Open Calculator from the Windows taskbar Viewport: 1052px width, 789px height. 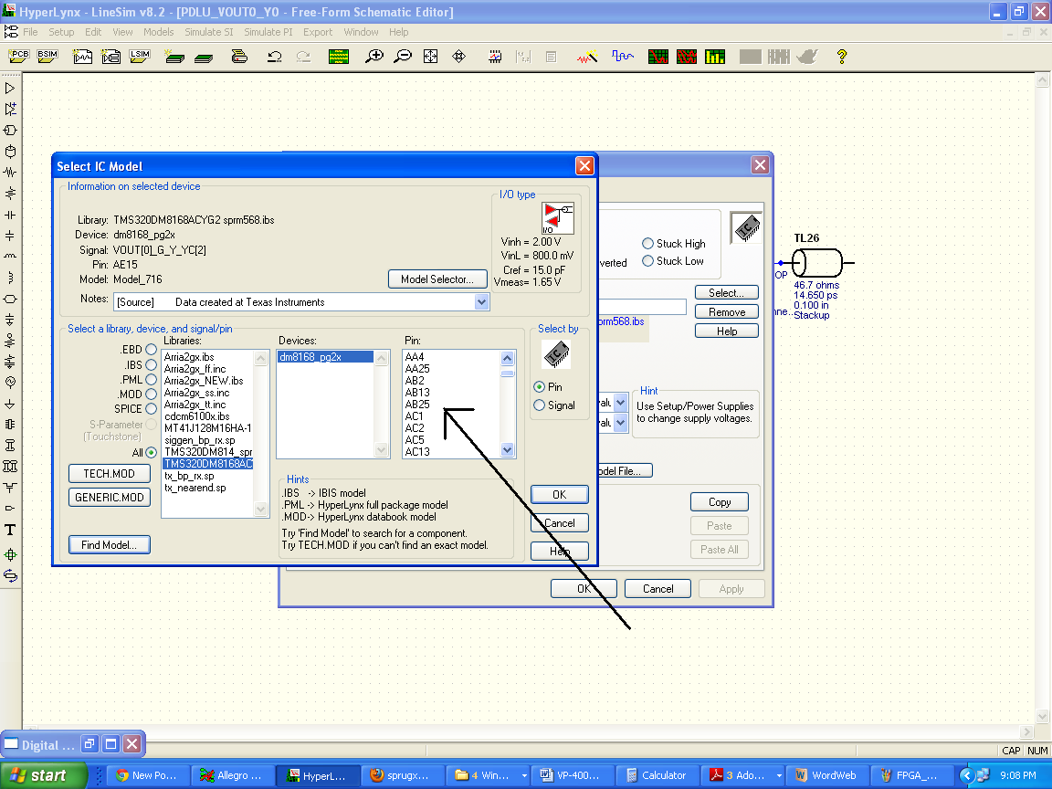click(655, 775)
